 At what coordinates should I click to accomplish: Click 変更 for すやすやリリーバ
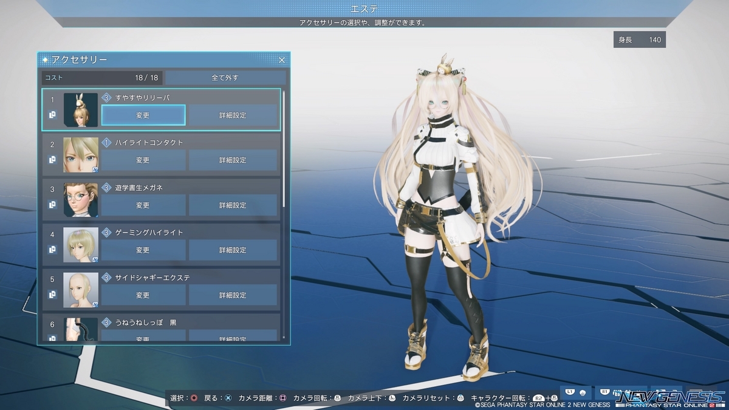(143, 115)
